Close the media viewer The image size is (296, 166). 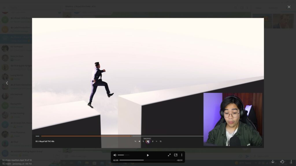(289, 7)
